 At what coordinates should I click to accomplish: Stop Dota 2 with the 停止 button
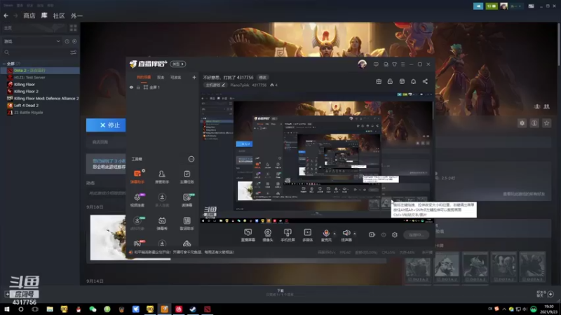(106, 125)
